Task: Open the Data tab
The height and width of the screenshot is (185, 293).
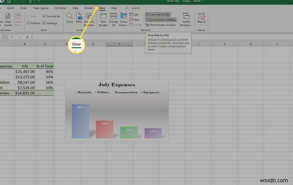Action: click(x=75, y=8)
